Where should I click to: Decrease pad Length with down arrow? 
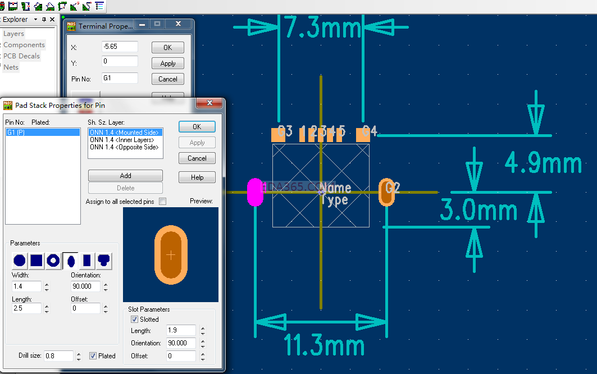pos(47,311)
